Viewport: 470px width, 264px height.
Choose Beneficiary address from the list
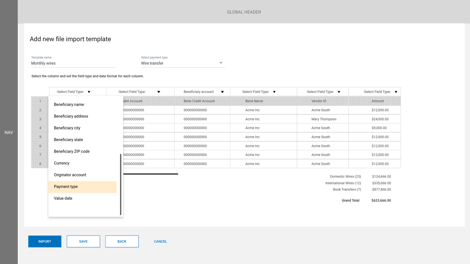click(x=83, y=116)
